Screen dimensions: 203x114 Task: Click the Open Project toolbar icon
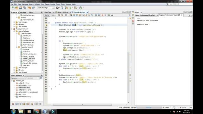point(21,8)
